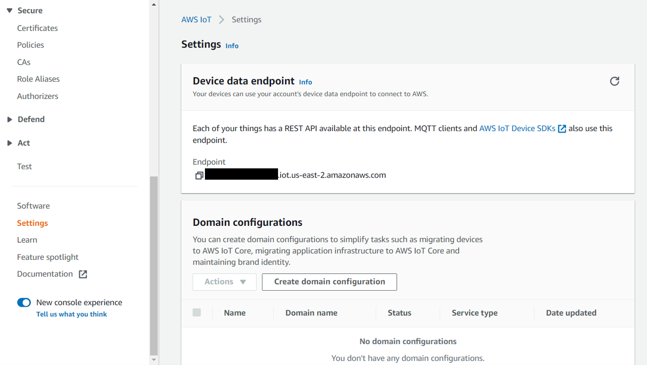Open Authorizers page
Image resolution: width=647 pixels, height=365 pixels.
37,96
